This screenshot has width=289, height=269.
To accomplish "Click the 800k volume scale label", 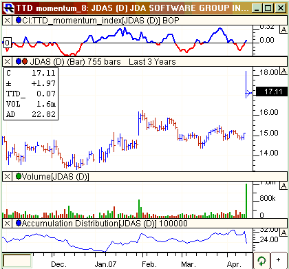I will pos(268,198).
